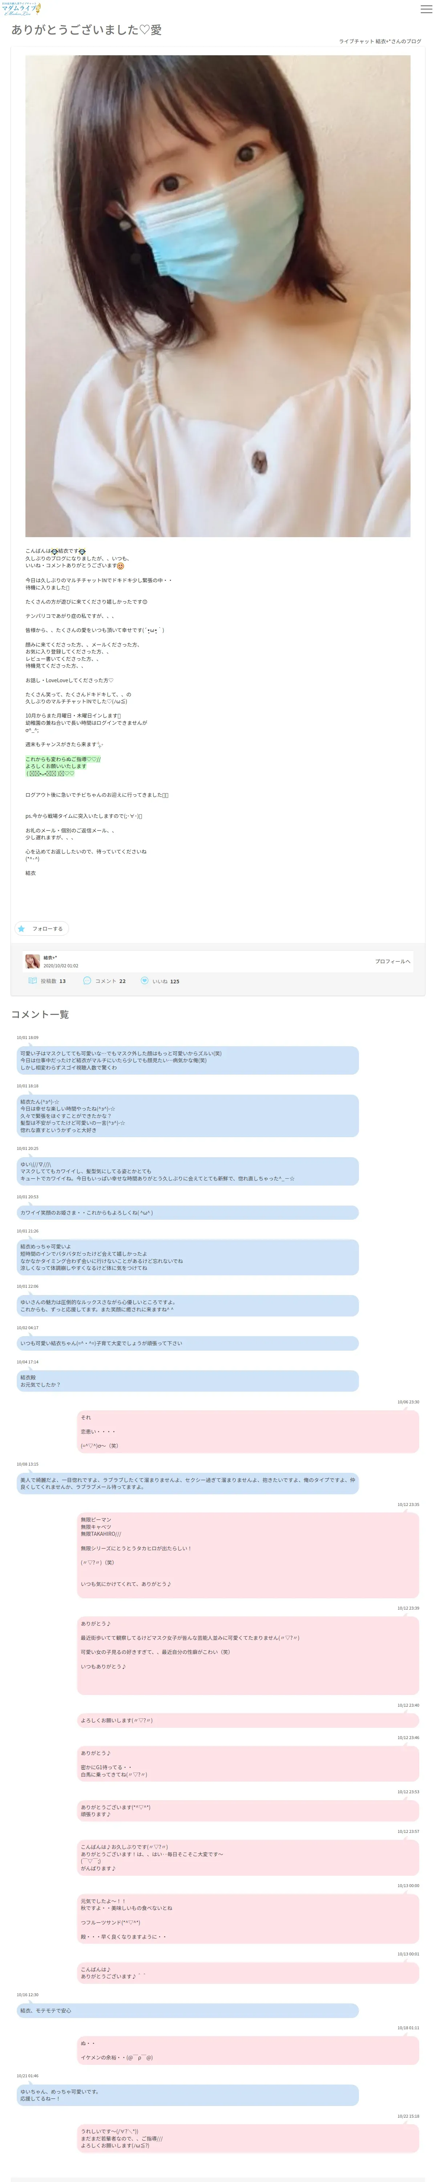Click the いいね like icon

(144, 981)
